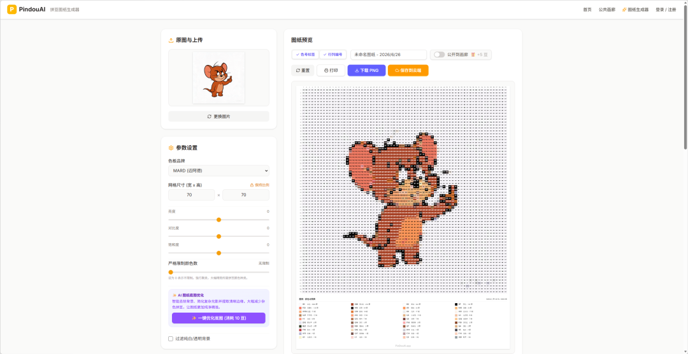
Task: Switch on the 公开到画廊 toggle
Action: click(x=439, y=54)
